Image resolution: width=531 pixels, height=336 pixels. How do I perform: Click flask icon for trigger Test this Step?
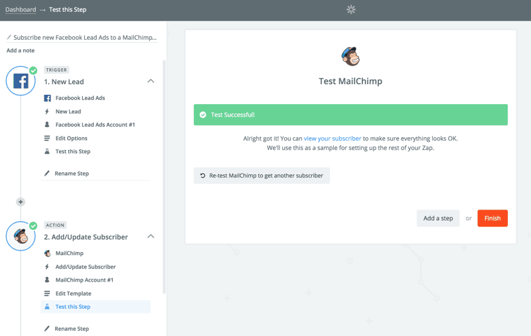tap(47, 152)
